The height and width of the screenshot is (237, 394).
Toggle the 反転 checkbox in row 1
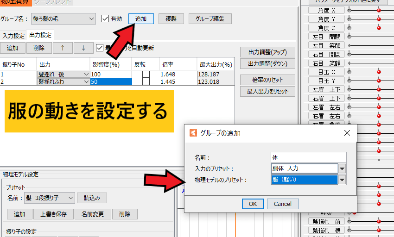point(146,74)
